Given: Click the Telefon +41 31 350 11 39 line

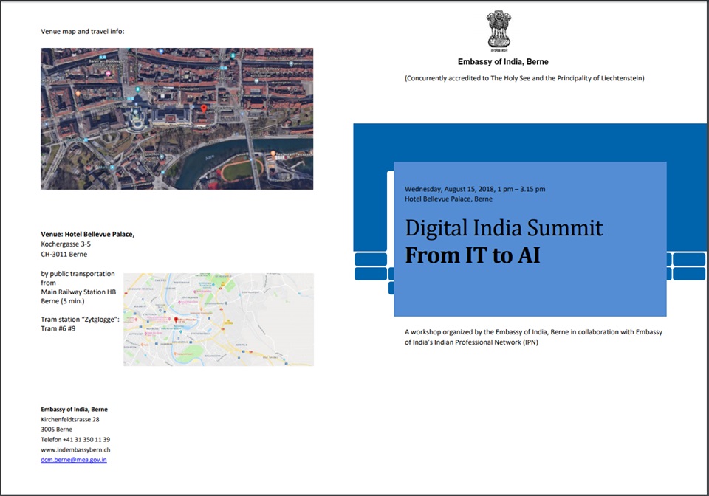Looking at the screenshot, I should [75, 439].
